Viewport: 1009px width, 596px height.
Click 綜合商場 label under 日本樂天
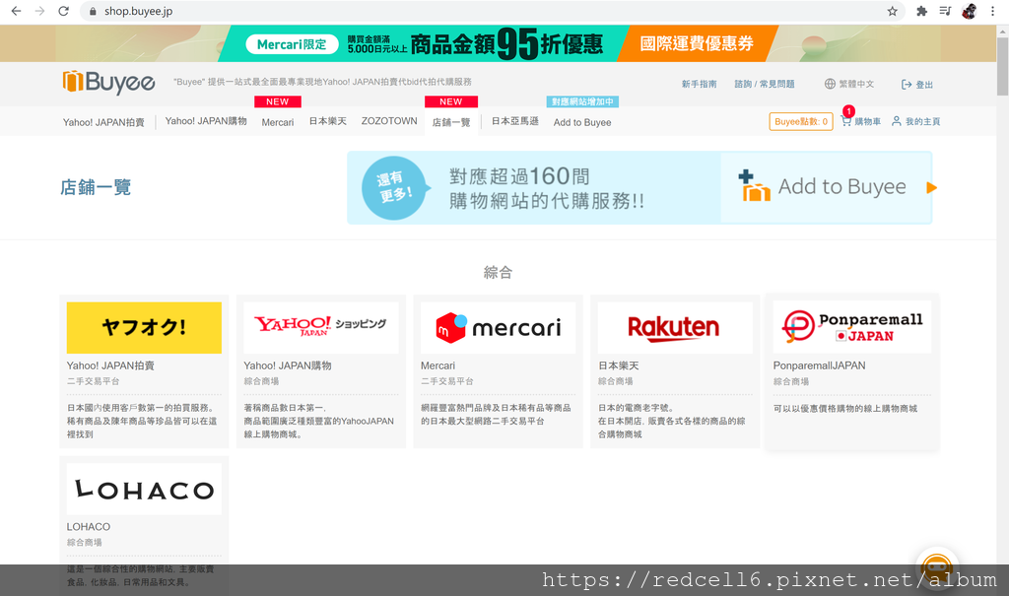(616, 381)
